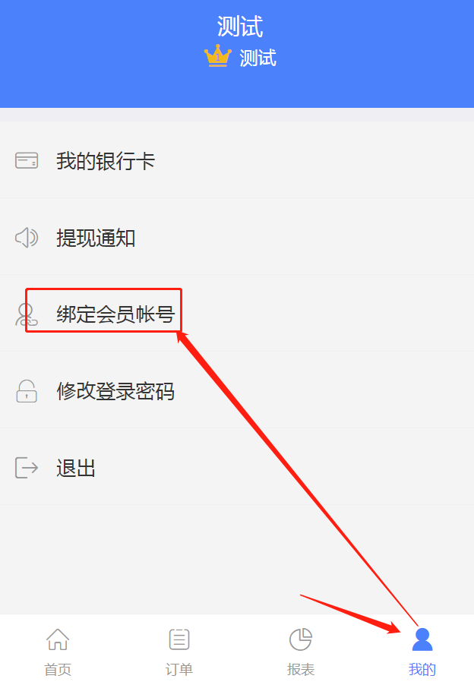The width and height of the screenshot is (474, 685).
Task: Open 修改登录密码 entry
Action: (x=237, y=390)
